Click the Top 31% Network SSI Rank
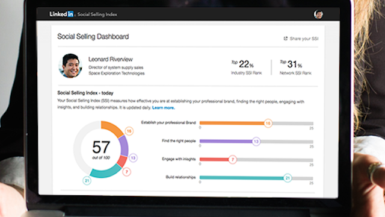Viewport: 385px width, 217px height. pyautogui.click(x=295, y=67)
